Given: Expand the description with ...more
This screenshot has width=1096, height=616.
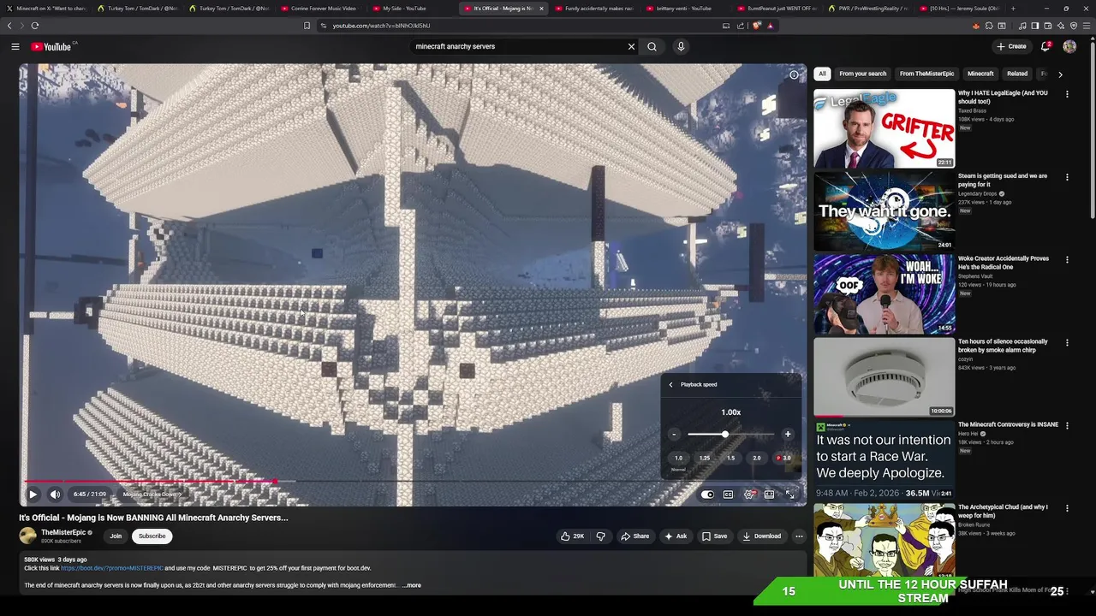Looking at the screenshot, I should tap(412, 585).
